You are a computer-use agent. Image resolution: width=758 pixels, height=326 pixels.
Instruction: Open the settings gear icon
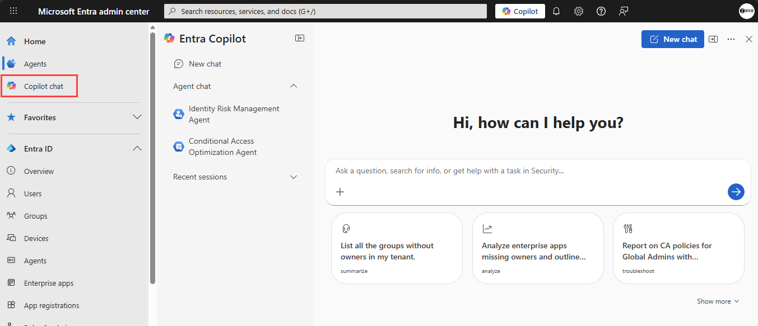[579, 11]
